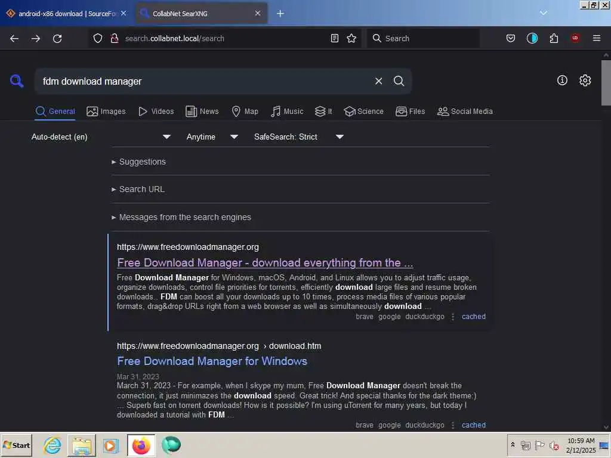Open Free Download Manager - download everything link

(x=265, y=263)
